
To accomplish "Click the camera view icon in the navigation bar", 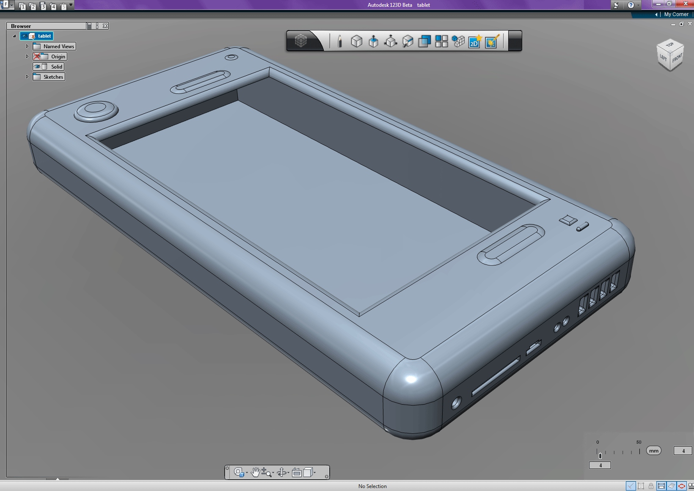I will 297,472.
